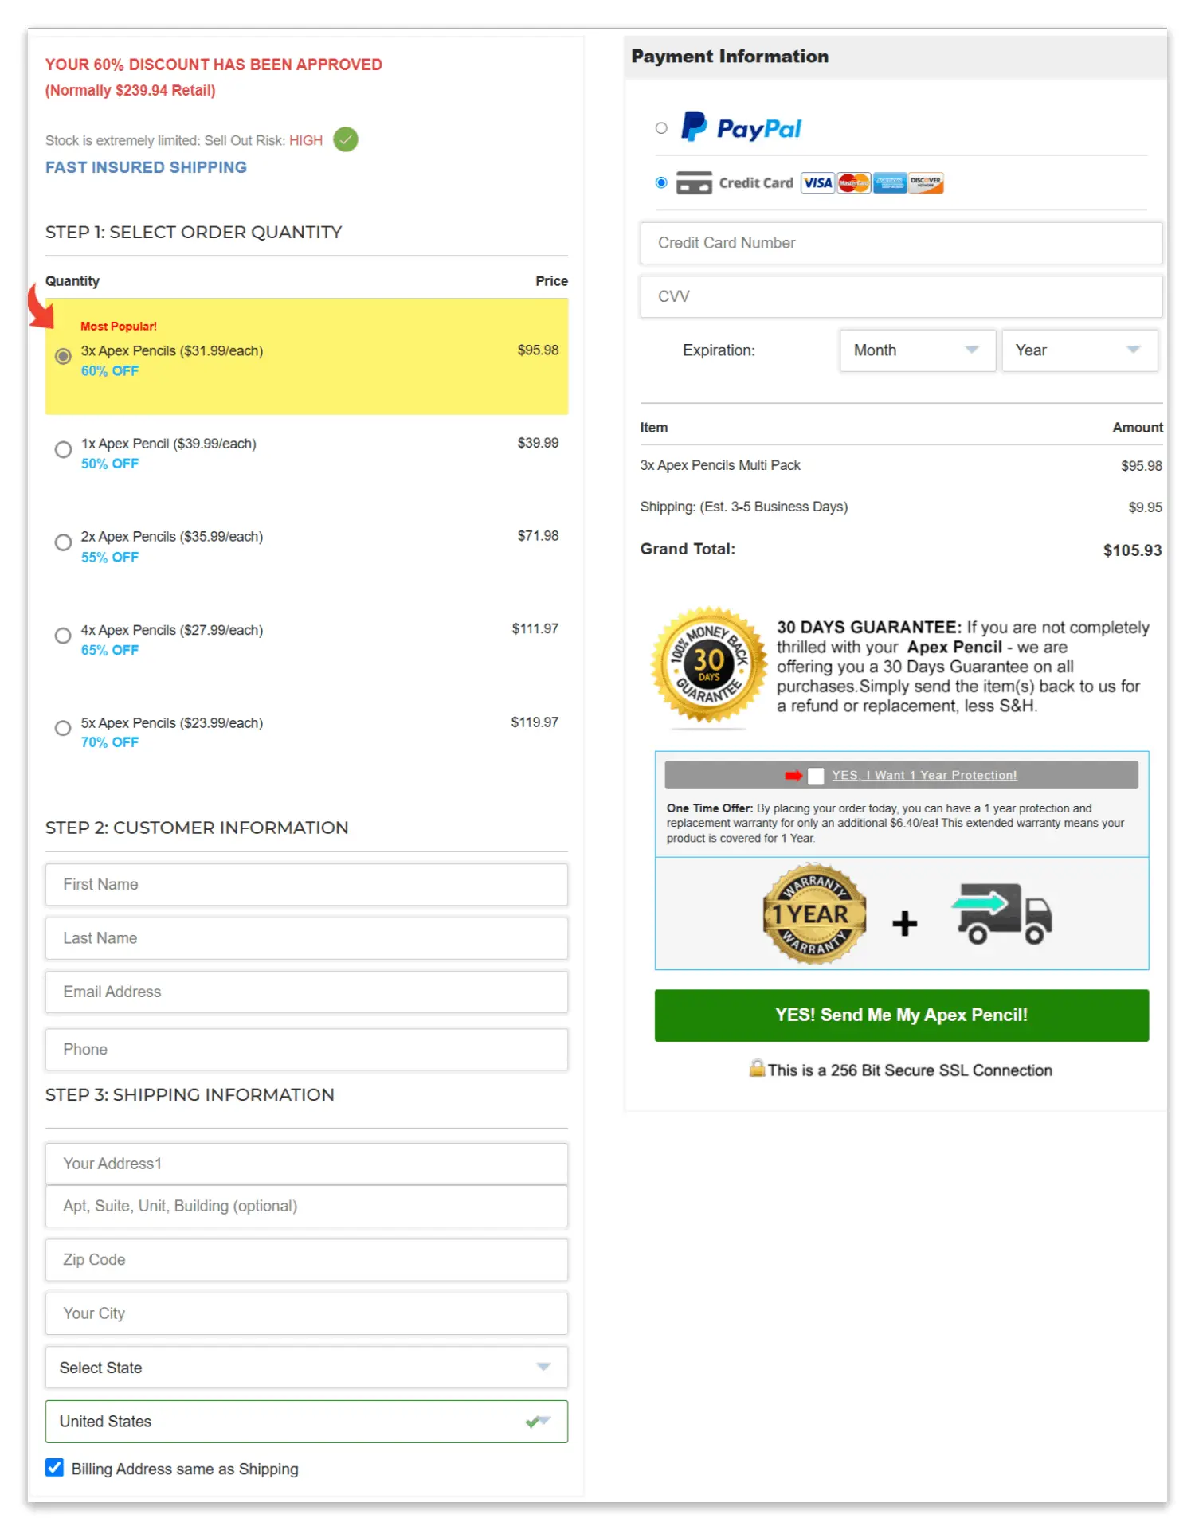Image resolution: width=1195 pixels, height=1530 pixels.
Task: Click the Discover card icon
Action: tap(926, 183)
